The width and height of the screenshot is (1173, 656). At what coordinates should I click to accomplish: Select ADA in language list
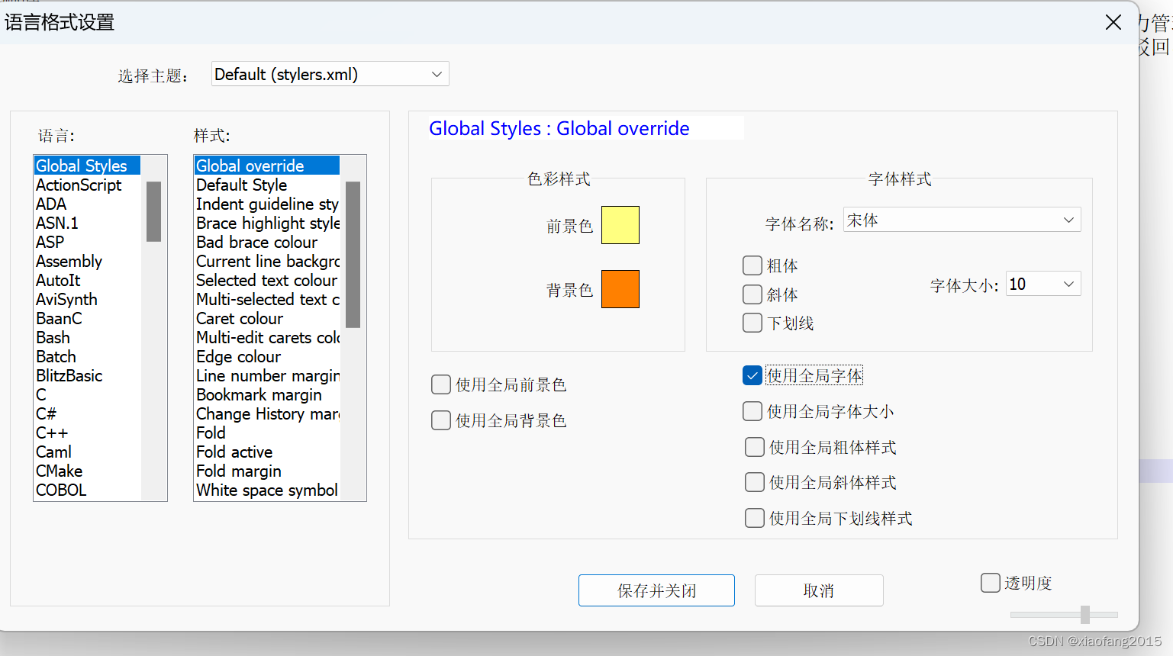(87, 204)
